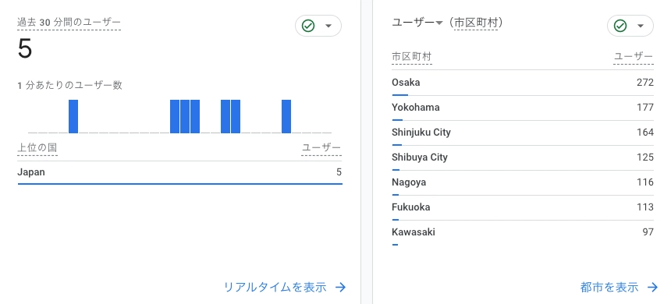671x304 pixels.
Task: Click the arrow icon next to 都市を表示
Action: click(652, 288)
